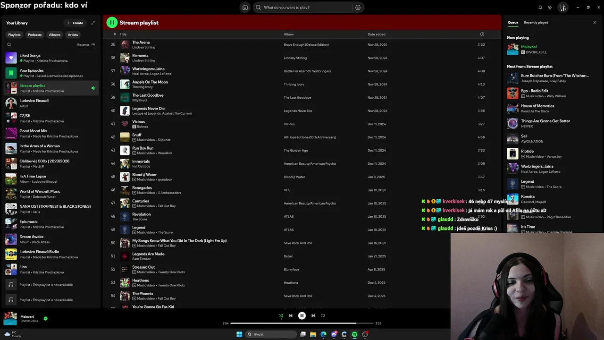The width and height of the screenshot is (604, 340).
Task: Open the Epic music playlist in library
Action: 52,224
